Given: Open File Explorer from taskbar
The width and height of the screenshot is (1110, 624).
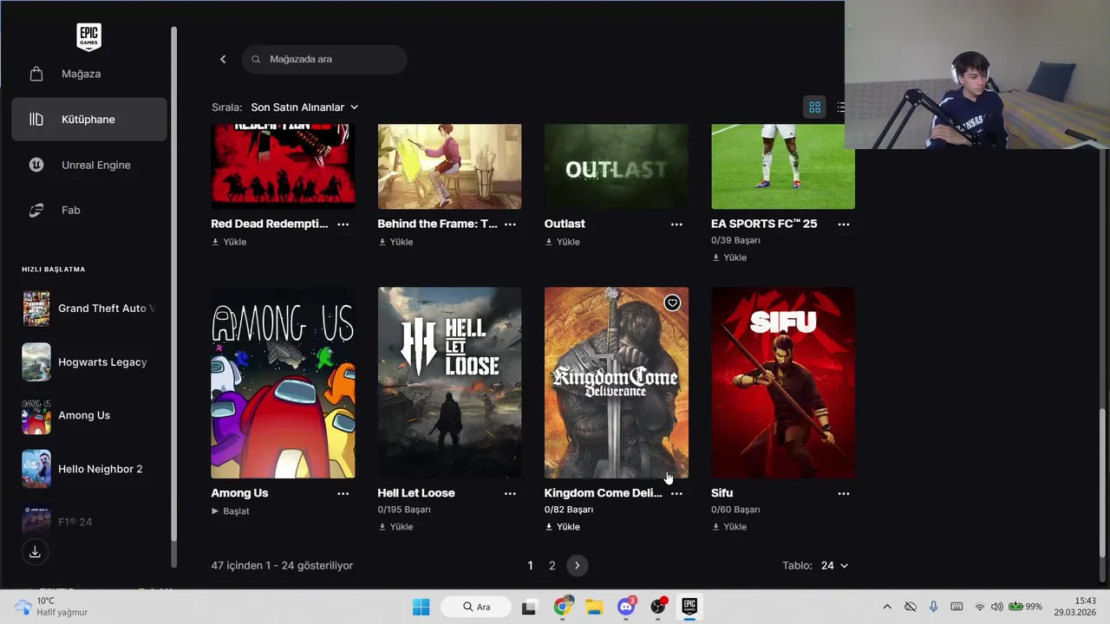Looking at the screenshot, I should point(594,607).
